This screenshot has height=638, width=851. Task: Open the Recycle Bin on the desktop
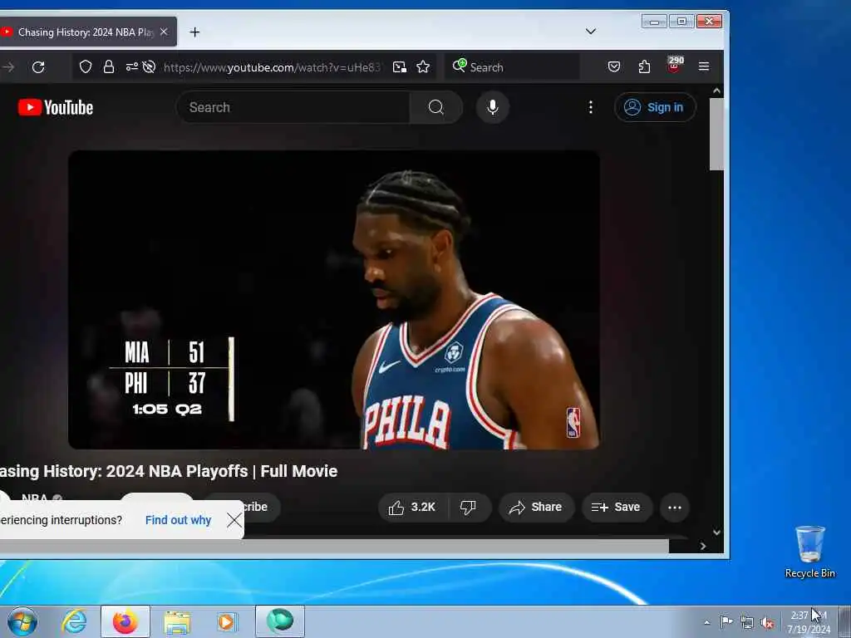[x=809, y=552]
